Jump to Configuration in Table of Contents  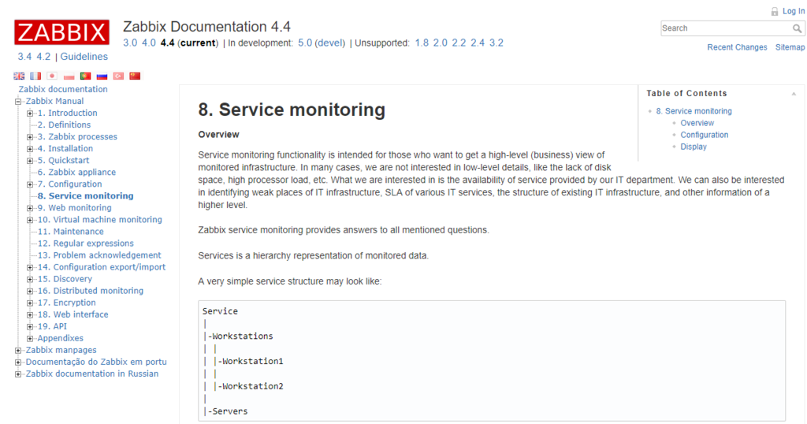(x=704, y=135)
